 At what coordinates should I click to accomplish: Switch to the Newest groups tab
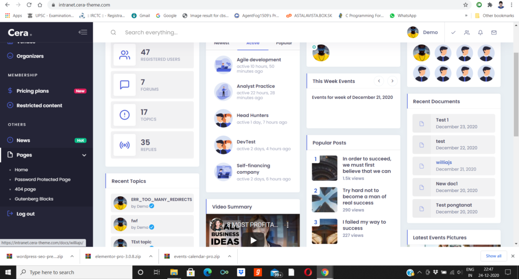pos(221,44)
